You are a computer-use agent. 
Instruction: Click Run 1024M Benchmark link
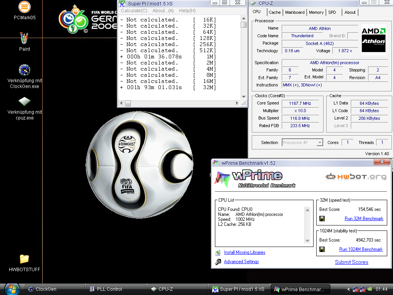[x=361, y=249]
